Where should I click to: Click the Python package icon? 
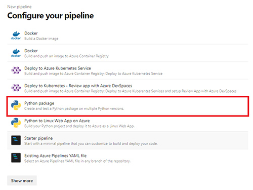(16, 105)
